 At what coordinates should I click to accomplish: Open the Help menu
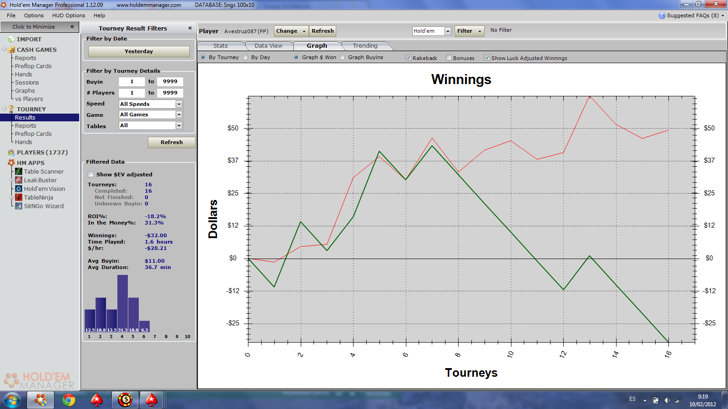99,15
